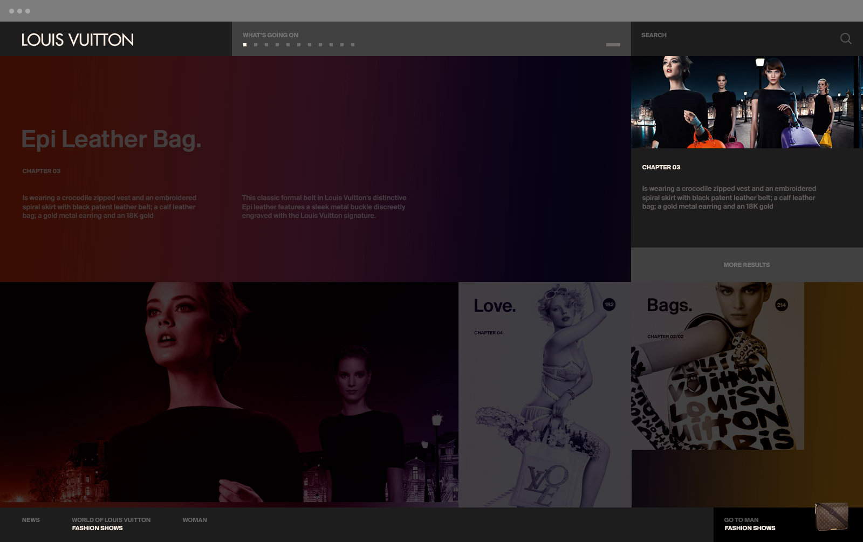The image size is (863, 542).
Task: Open World of Louis Vuitton Fashion Shows menu
Action: 111,524
